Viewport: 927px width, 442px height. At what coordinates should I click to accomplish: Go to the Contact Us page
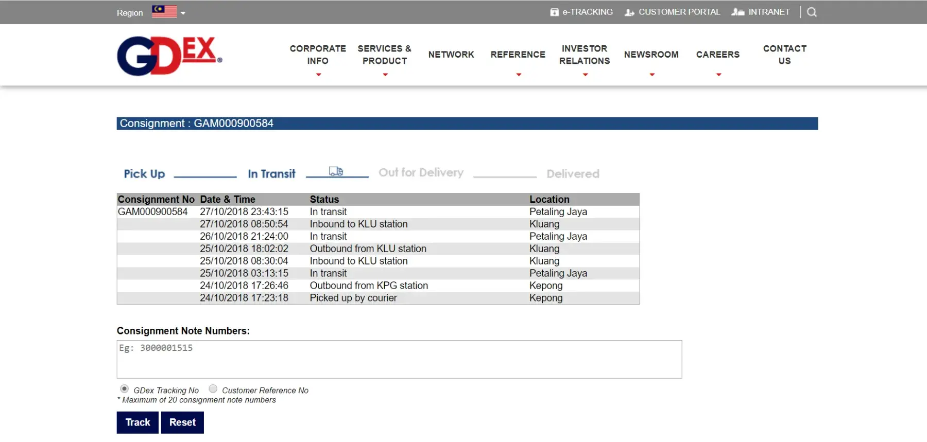pyautogui.click(x=785, y=55)
